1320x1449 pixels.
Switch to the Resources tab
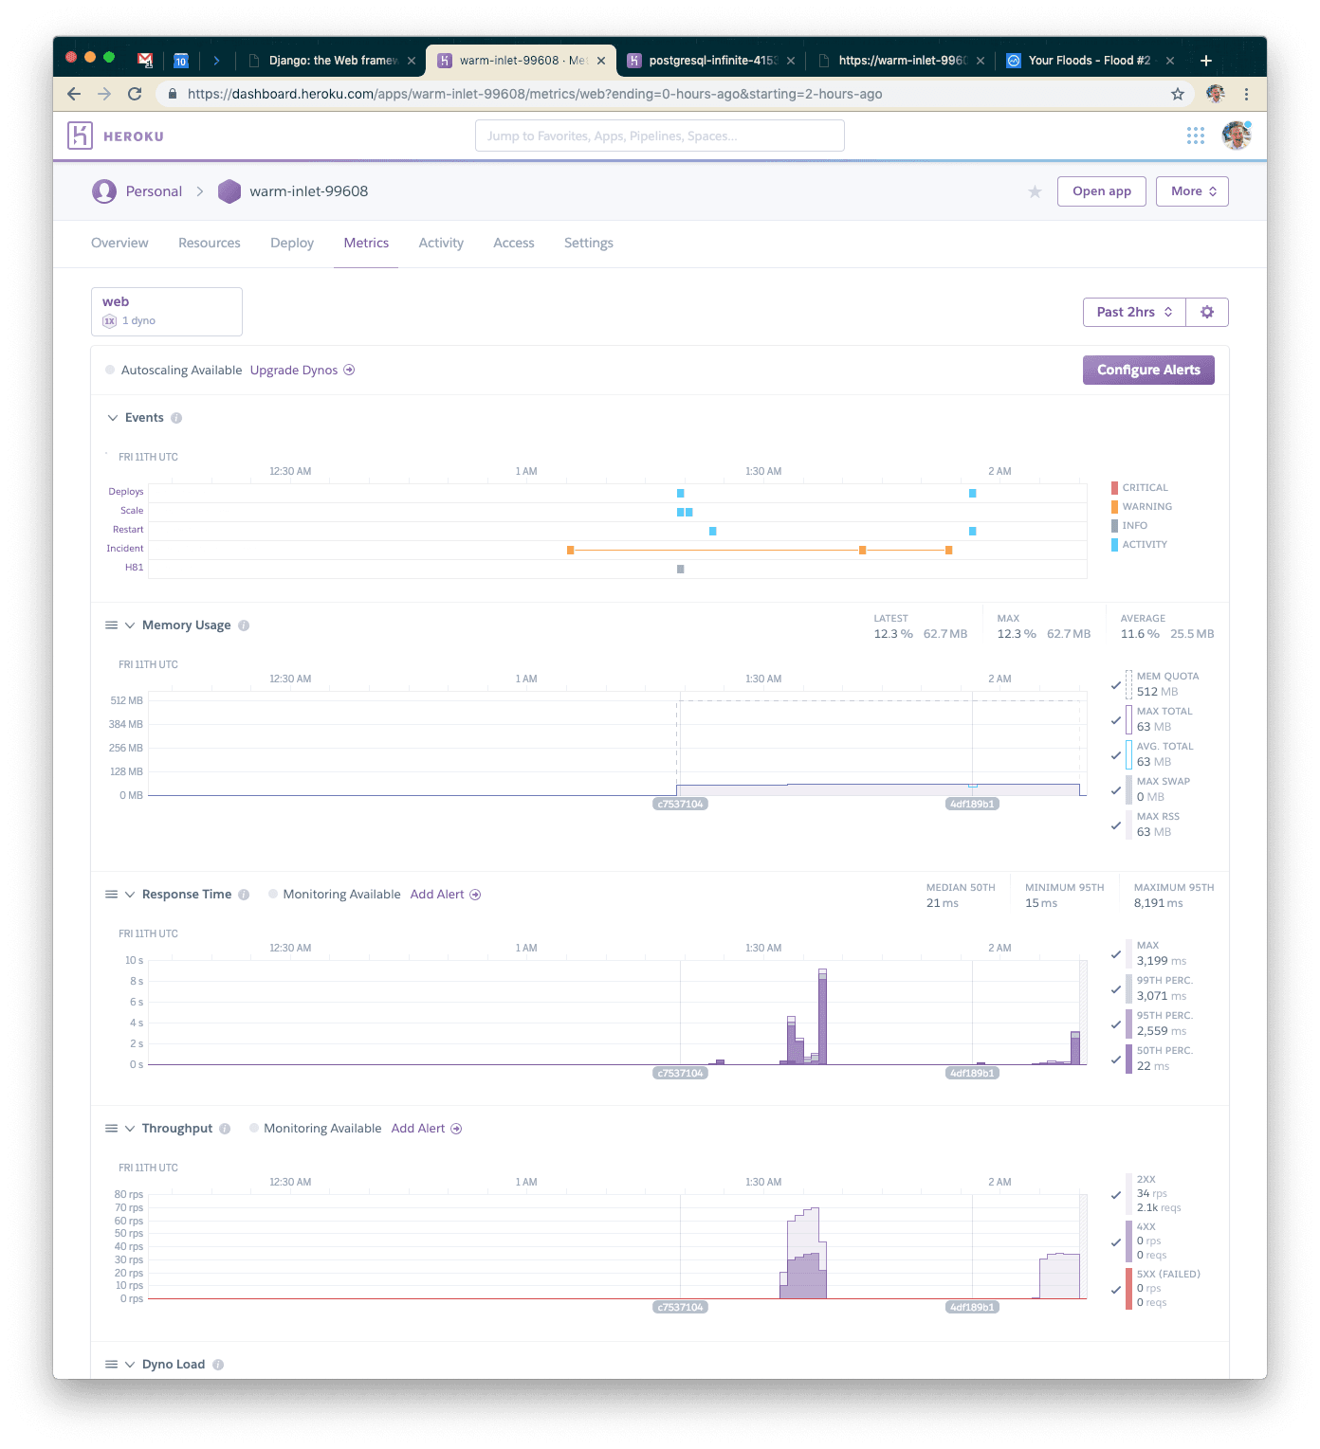210,244
